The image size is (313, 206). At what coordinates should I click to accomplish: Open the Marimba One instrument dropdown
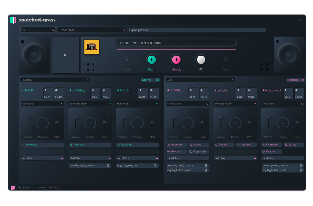pos(187,103)
